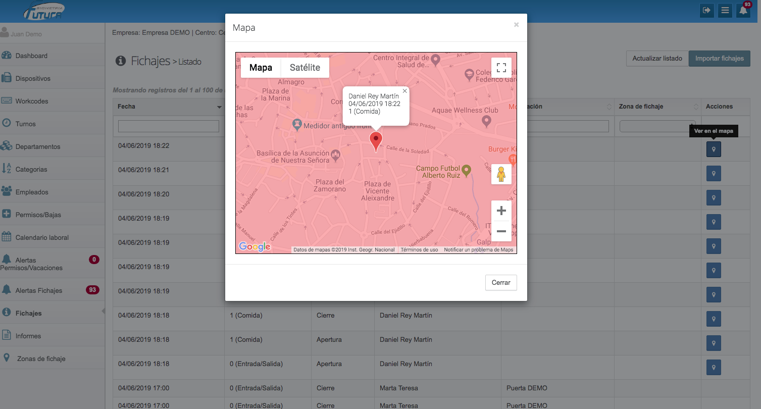The image size is (761, 409).
Task: Open Empleados in the sidebar
Action: [x=53, y=192]
